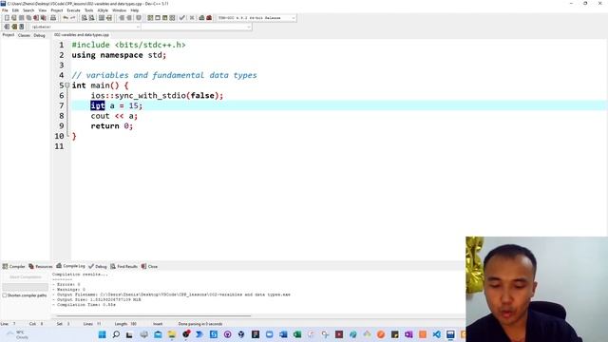Click the second icon on second toolbar row
Image resolution: width=608 pixels, height=342 pixels.
click(x=14, y=27)
